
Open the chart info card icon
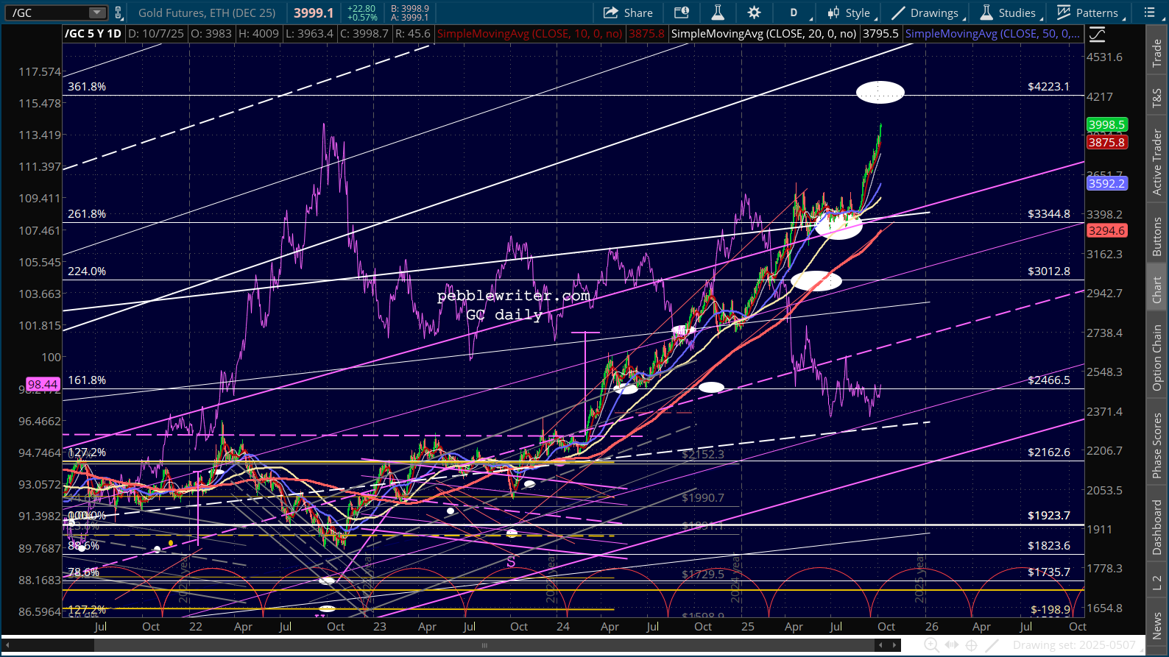(682, 13)
